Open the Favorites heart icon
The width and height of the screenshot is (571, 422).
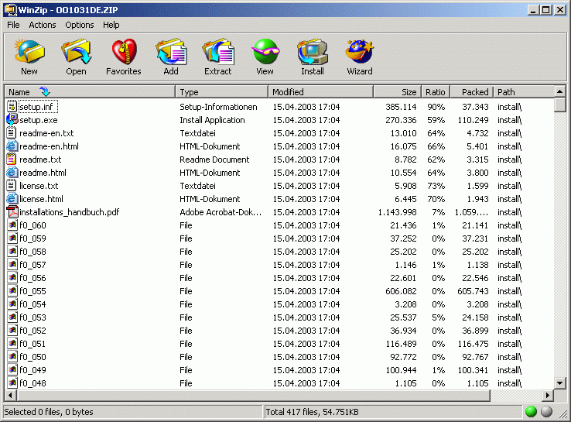pyautogui.click(x=124, y=52)
